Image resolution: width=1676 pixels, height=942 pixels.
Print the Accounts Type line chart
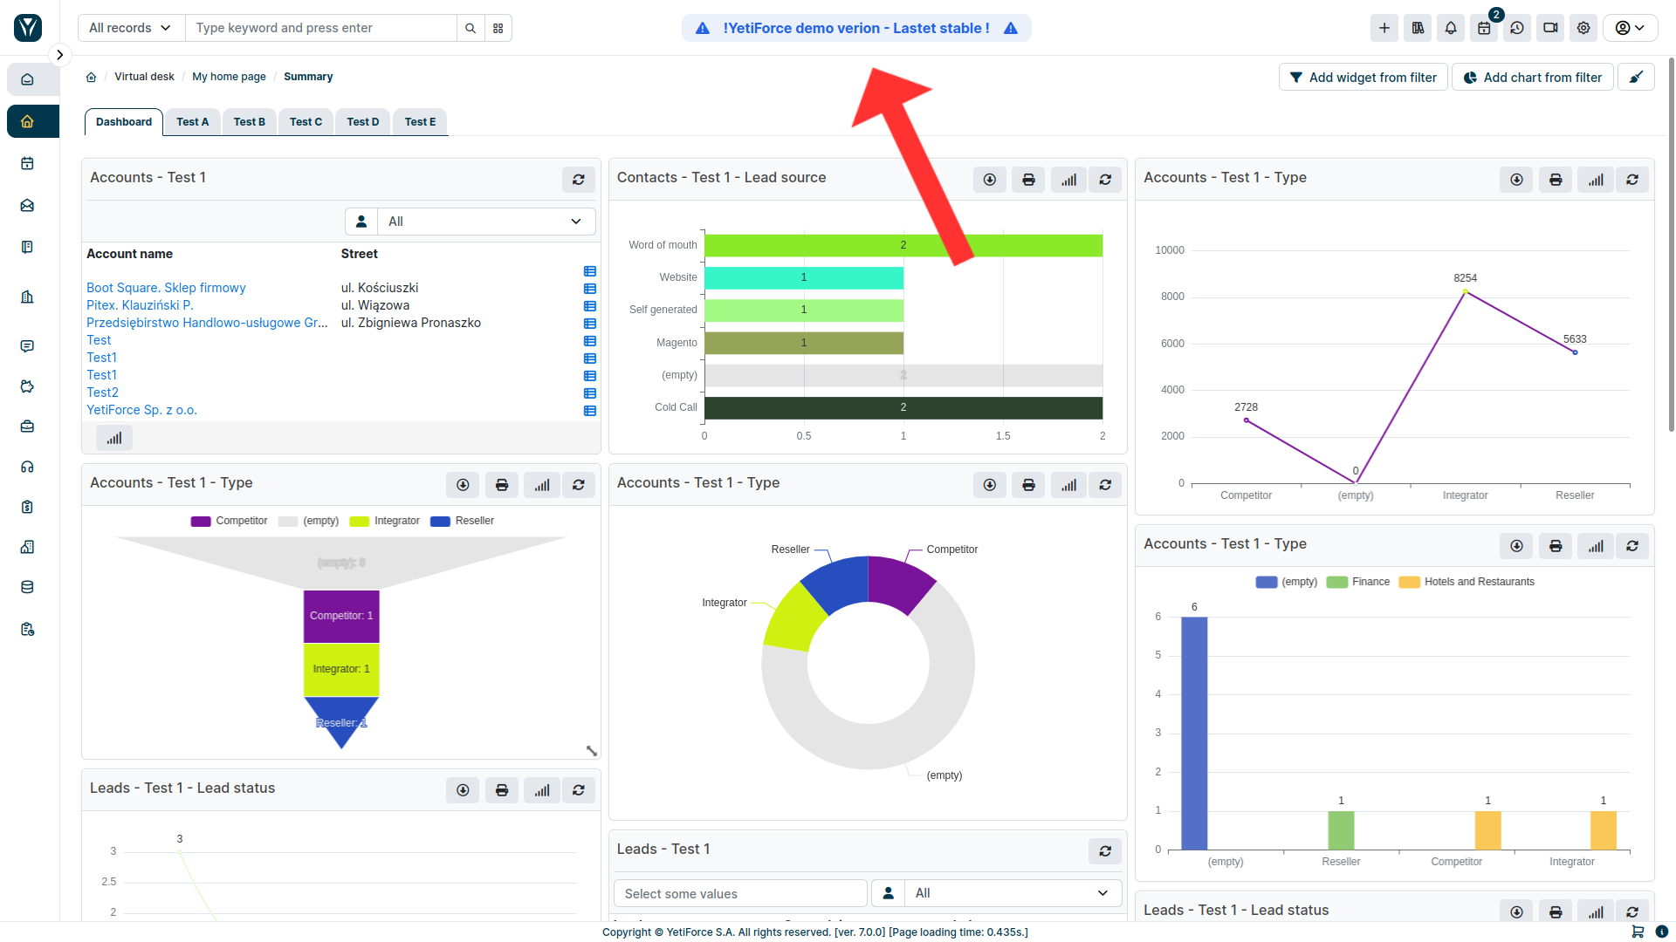pyautogui.click(x=1556, y=180)
